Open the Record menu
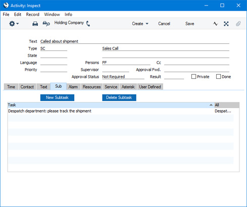Screen dimensions: 247x207 [x=33, y=15]
